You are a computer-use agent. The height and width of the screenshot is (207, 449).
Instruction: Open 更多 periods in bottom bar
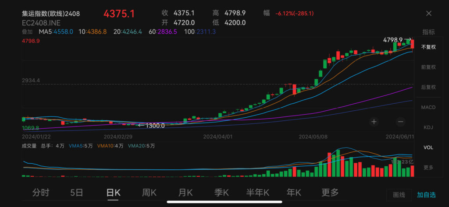tap(330, 193)
